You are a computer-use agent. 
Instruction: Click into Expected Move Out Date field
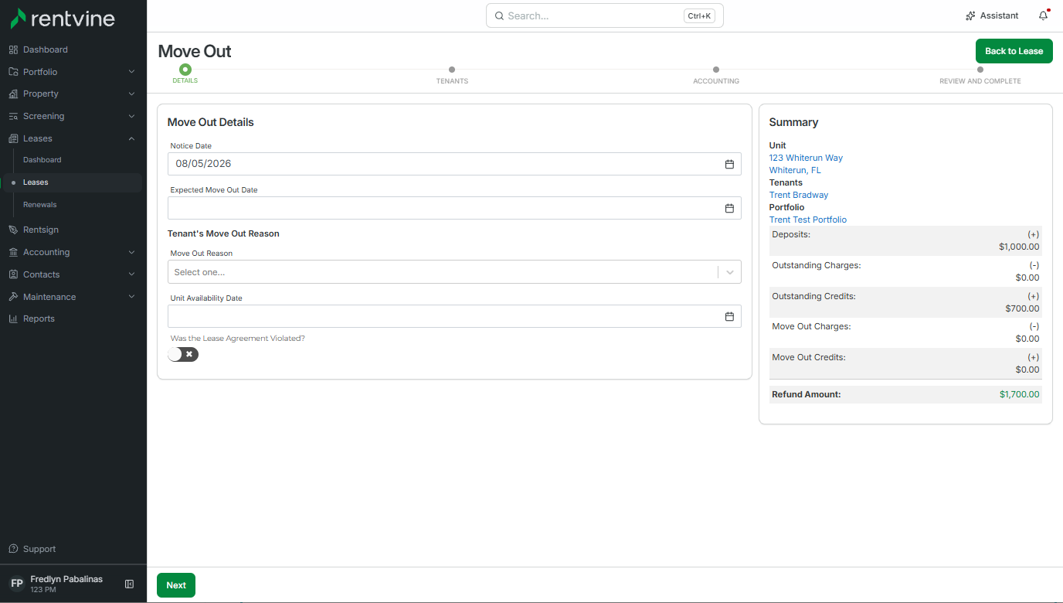pos(454,208)
